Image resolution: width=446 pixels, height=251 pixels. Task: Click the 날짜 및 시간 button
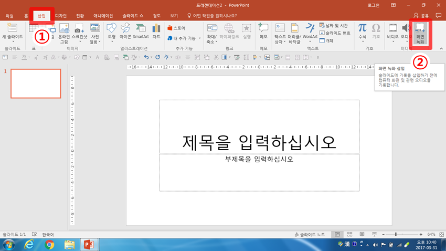click(334, 26)
